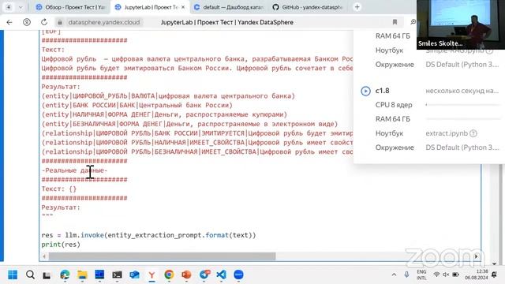
Task: Open the extract.ipynb notebook link
Action: (x=447, y=133)
